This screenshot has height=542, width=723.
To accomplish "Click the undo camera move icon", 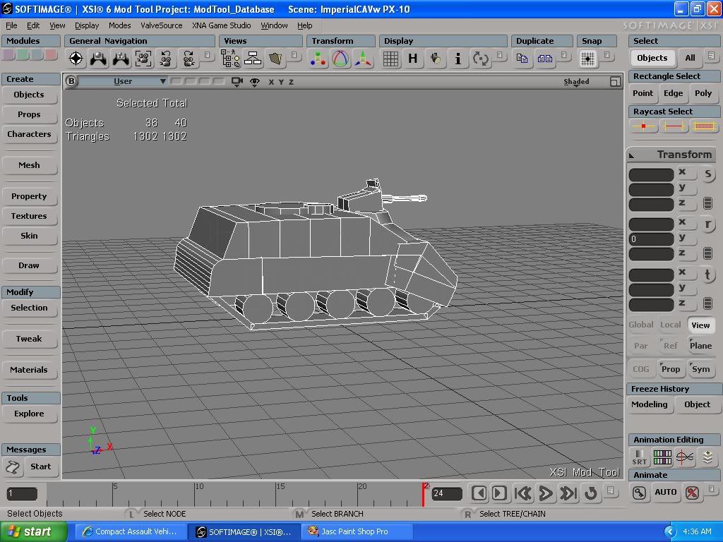I will coord(165,59).
